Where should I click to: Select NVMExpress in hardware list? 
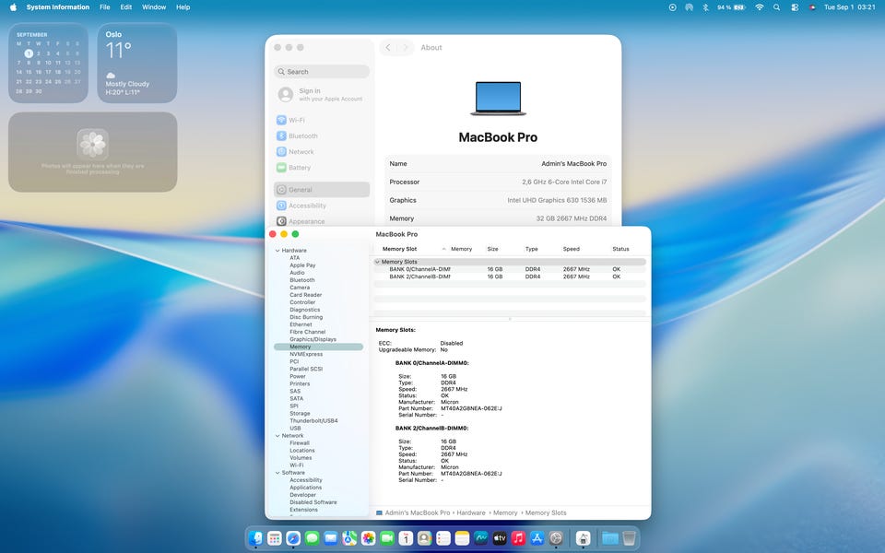pos(306,354)
